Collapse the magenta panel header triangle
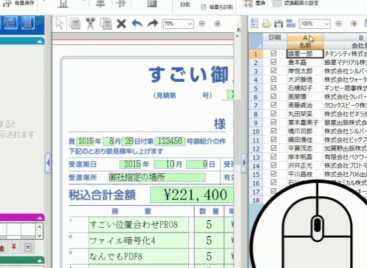The image size is (367, 268). (40, 218)
